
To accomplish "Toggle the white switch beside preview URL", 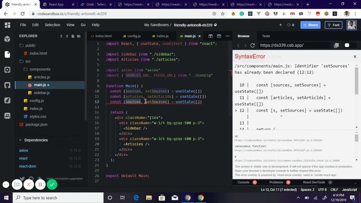I will pyautogui.click(x=347, y=45).
